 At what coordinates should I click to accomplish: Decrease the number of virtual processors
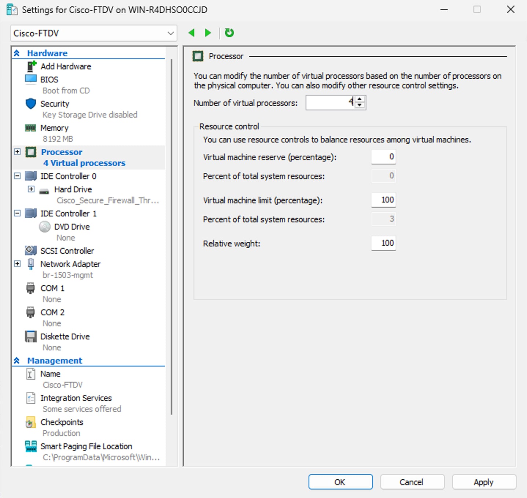pyautogui.click(x=360, y=106)
